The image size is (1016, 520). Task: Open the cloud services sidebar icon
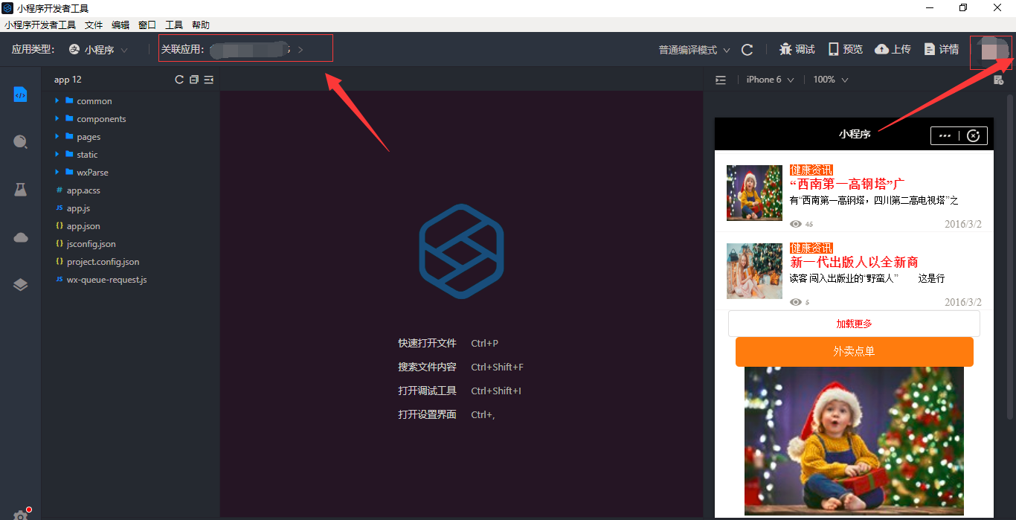(20, 237)
